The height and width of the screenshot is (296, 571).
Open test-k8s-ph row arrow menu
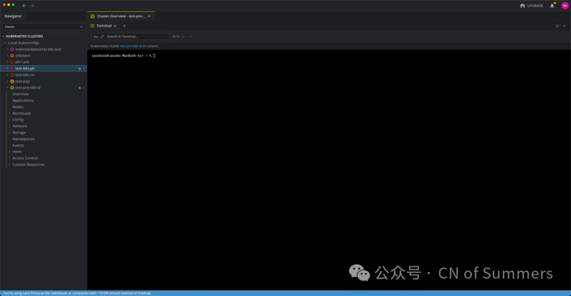click(84, 69)
